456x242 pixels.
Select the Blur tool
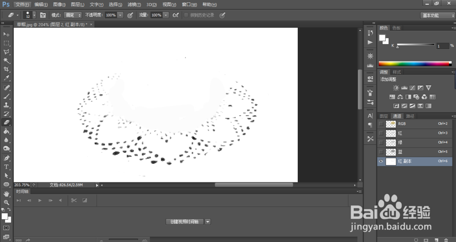click(x=6, y=140)
